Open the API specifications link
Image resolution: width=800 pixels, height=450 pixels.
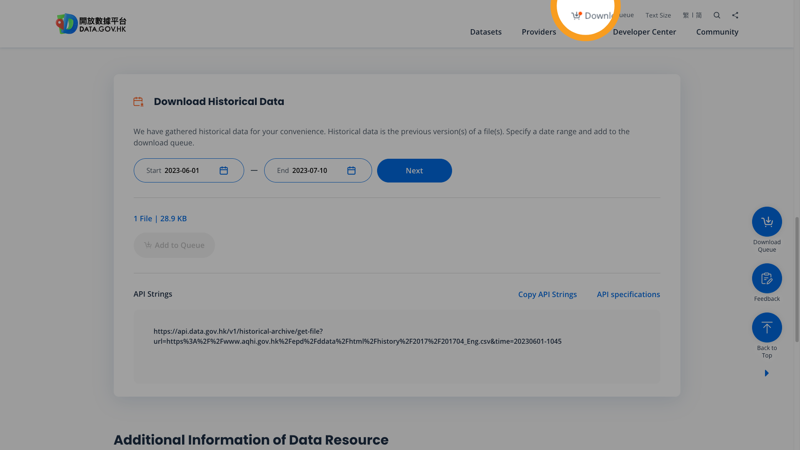click(x=628, y=294)
